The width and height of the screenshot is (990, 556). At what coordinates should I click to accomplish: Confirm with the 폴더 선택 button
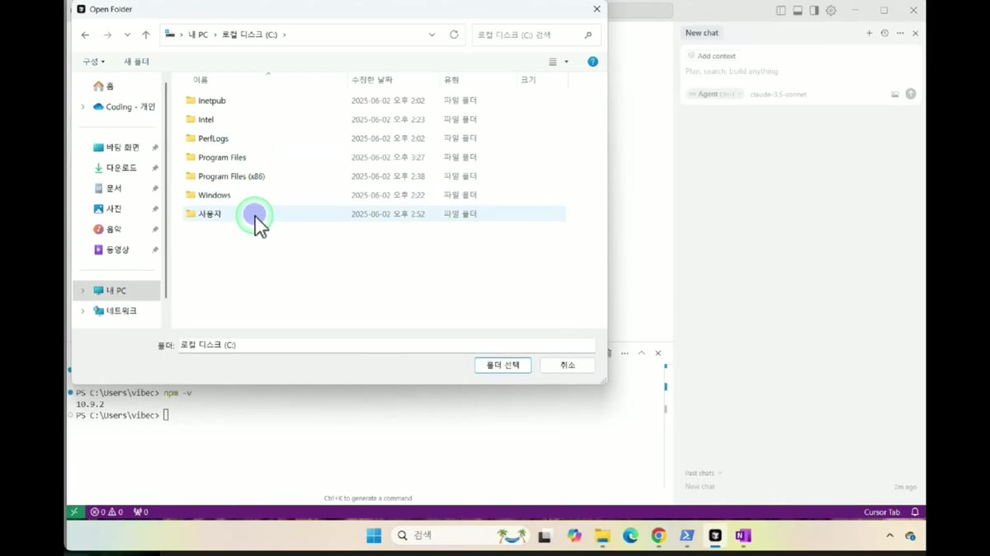coord(502,365)
